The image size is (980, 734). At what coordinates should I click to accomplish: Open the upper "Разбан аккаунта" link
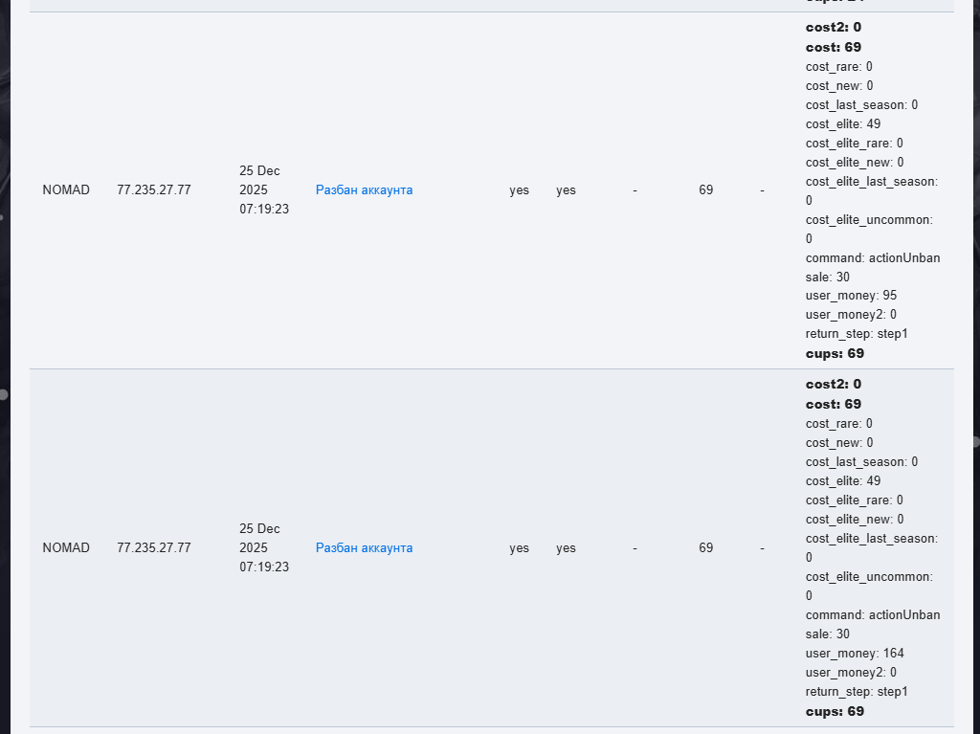(x=364, y=190)
